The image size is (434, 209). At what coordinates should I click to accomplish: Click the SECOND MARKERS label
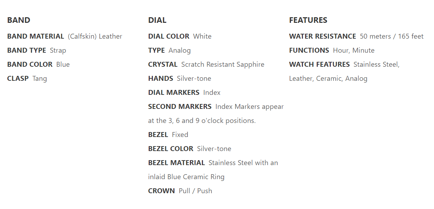(180, 106)
